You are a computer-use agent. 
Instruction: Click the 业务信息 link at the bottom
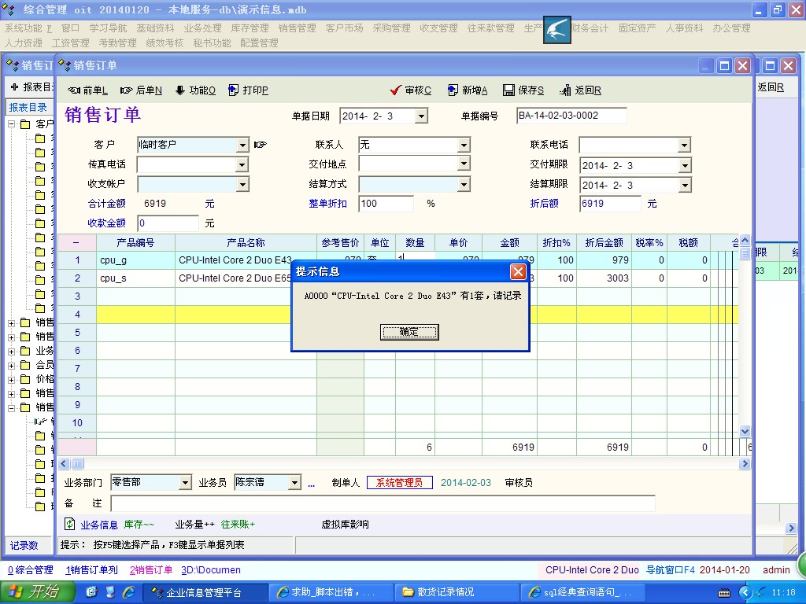99,525
